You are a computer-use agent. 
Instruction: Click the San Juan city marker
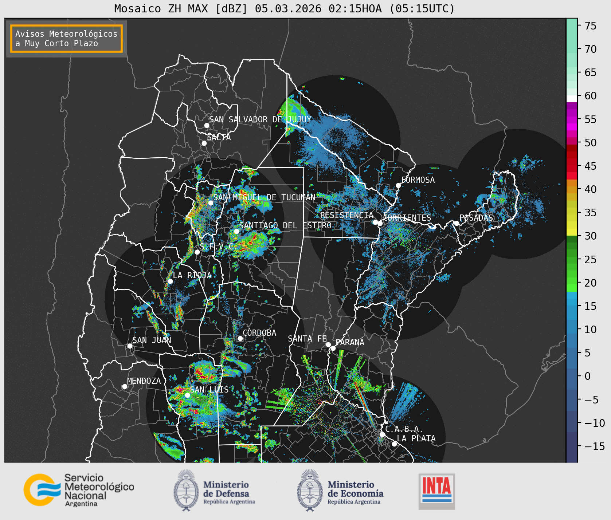pos(130,346)
